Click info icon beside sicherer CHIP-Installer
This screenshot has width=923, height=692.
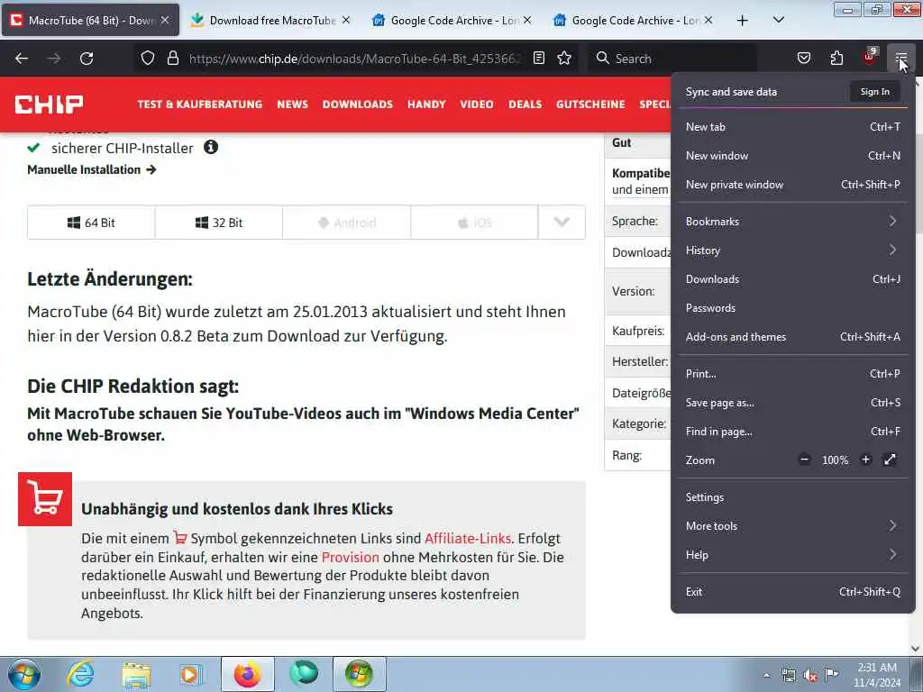(x=211, y=147)
